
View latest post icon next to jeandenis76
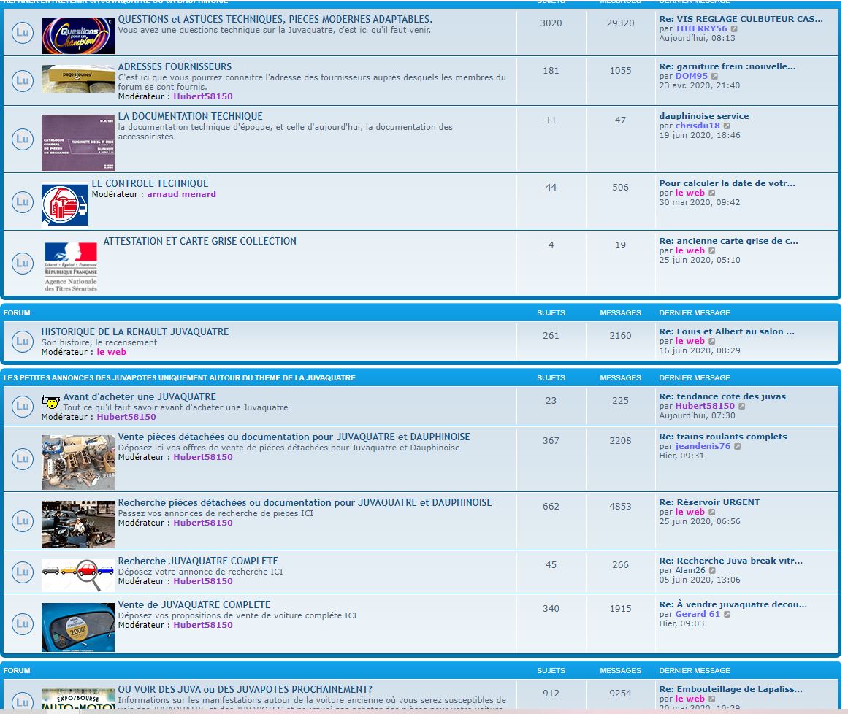(737, 447)
